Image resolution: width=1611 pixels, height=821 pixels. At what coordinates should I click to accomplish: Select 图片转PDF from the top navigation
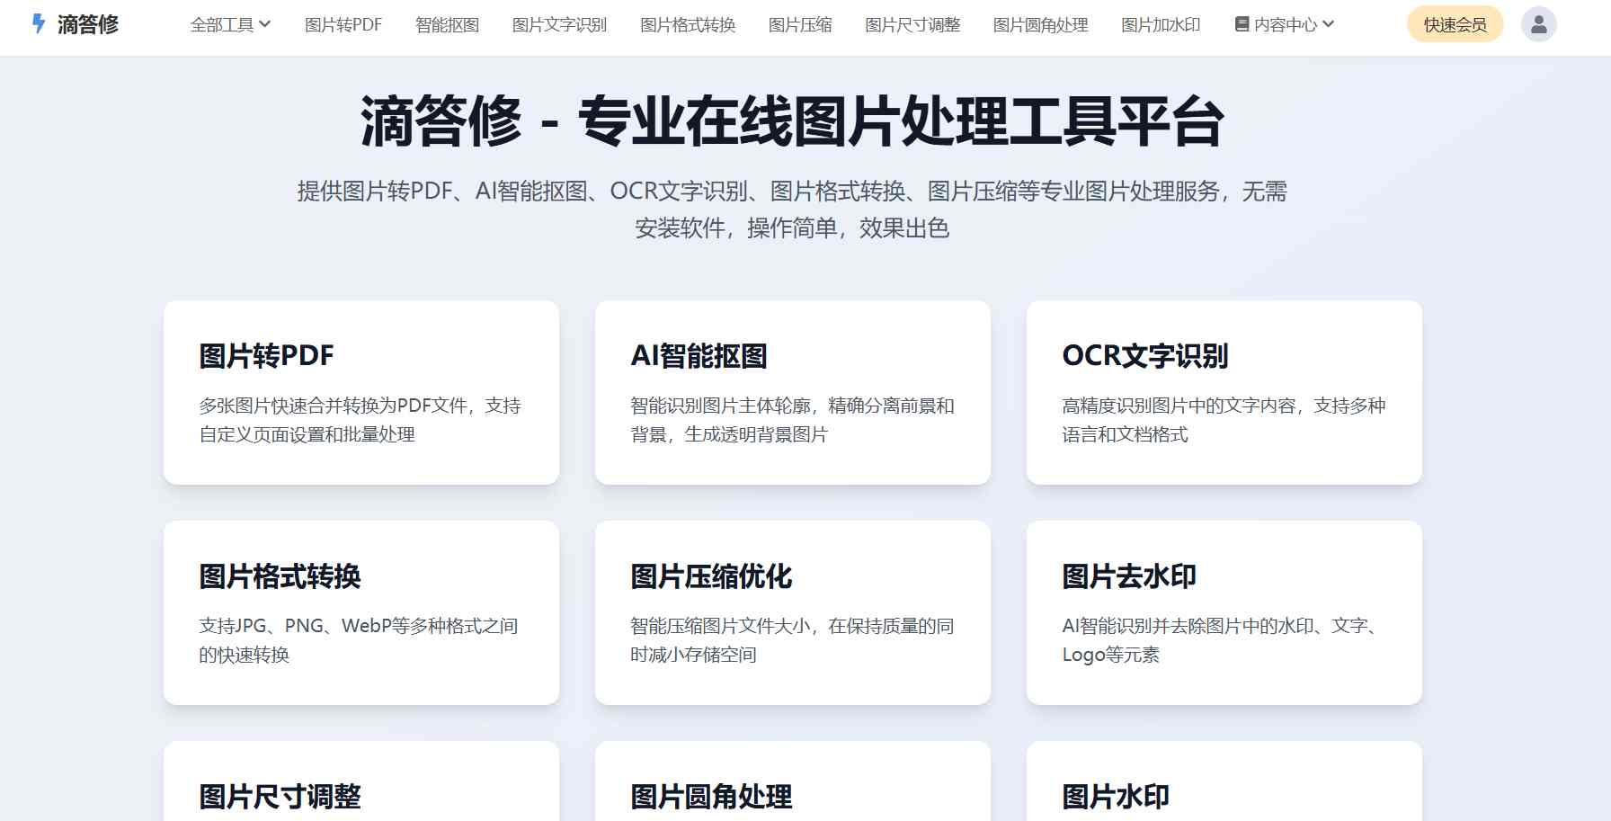(x=343, y=25)
